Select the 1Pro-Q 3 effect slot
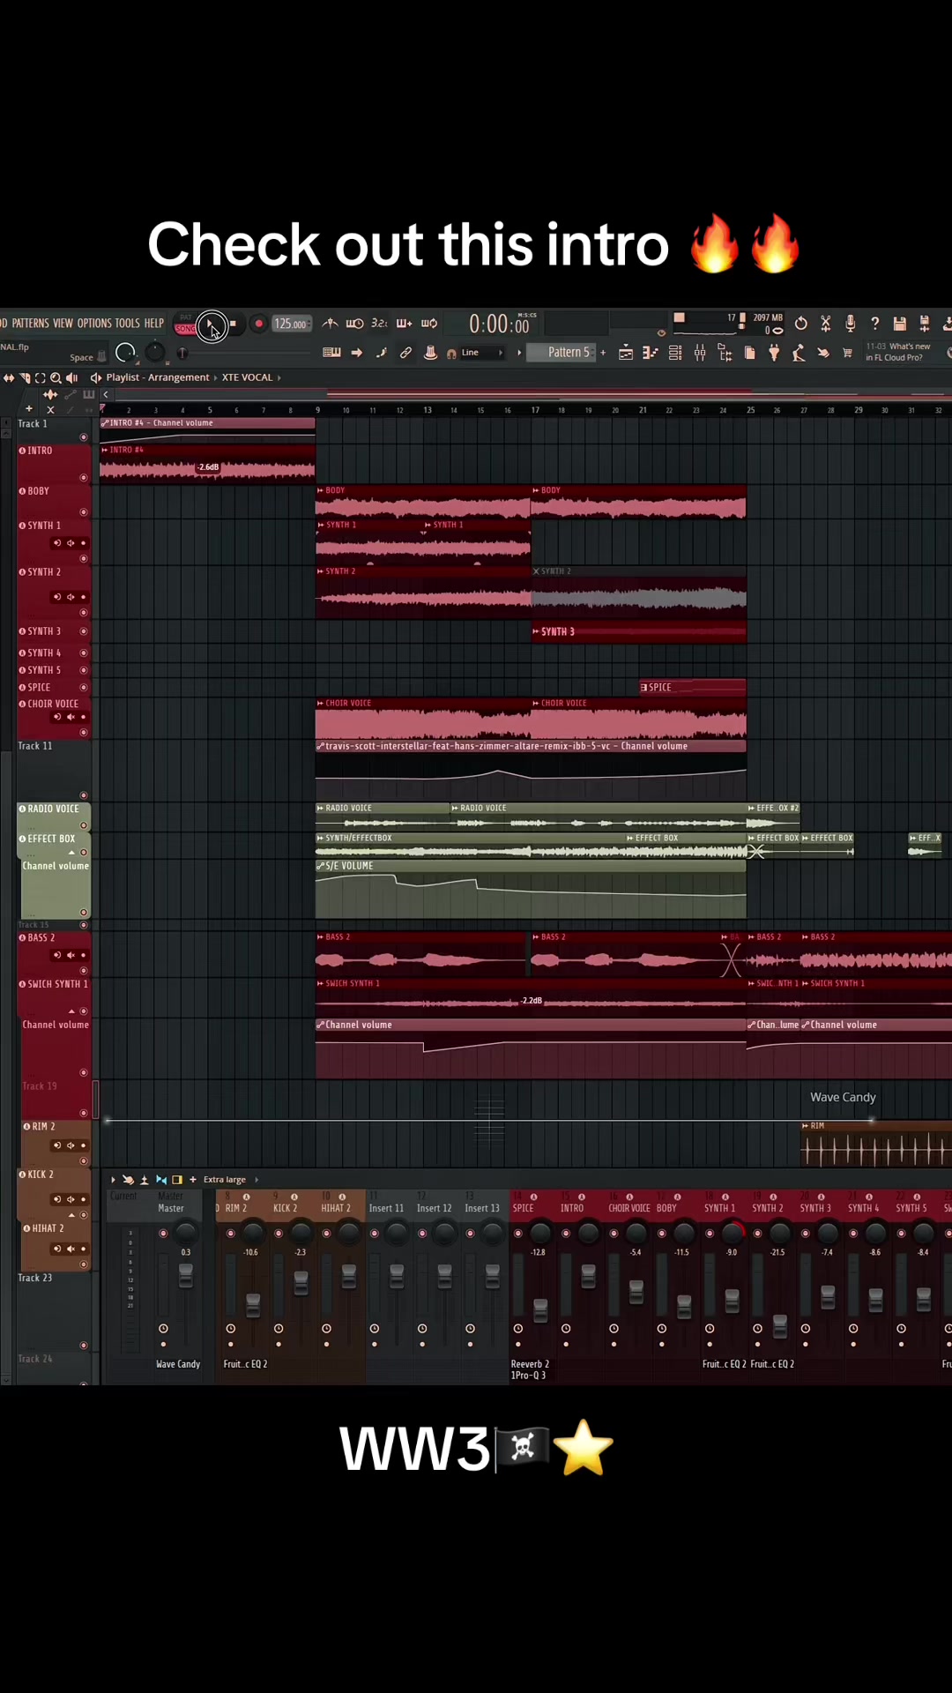952x1693 pixels. (529, 1376)
